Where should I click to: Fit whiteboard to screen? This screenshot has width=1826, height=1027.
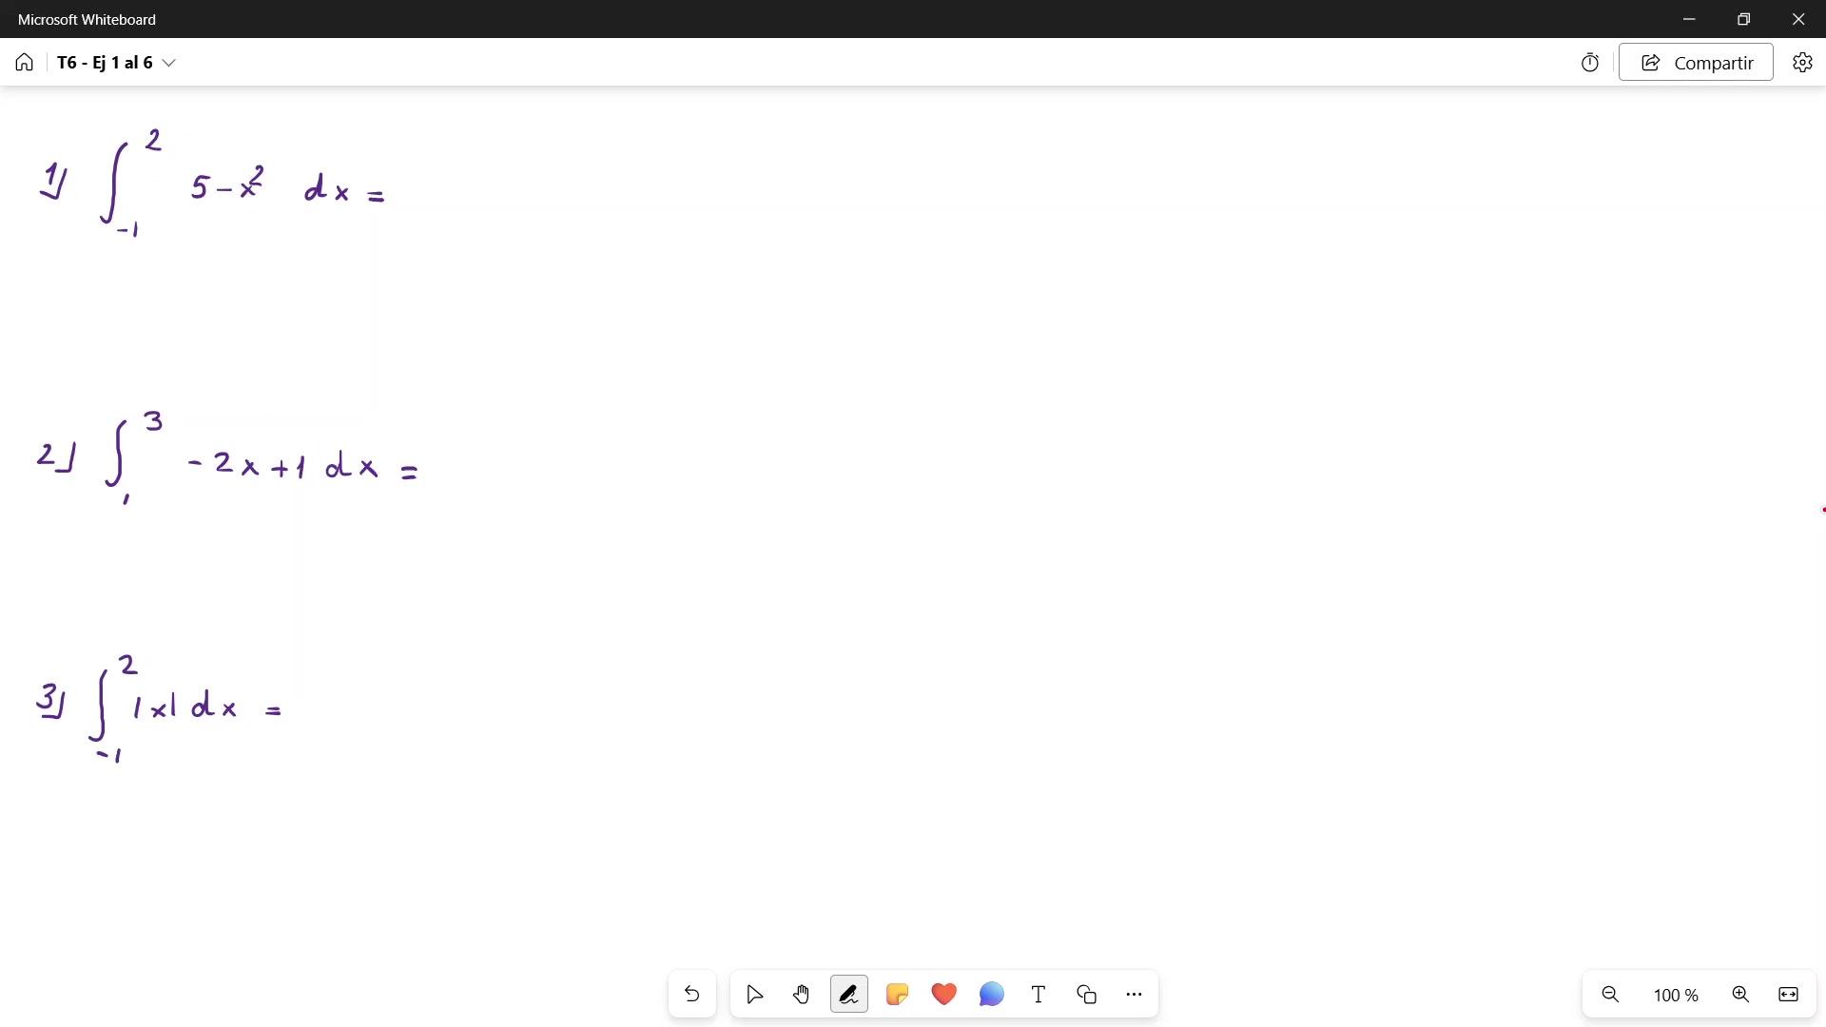tap(1788, 995)
